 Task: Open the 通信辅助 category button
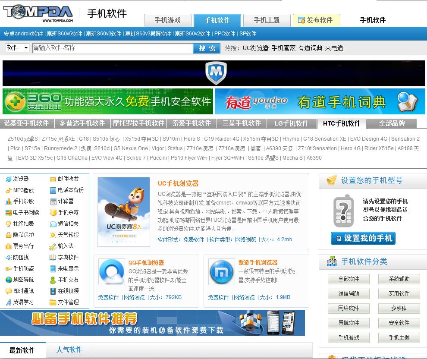(349, 294)
